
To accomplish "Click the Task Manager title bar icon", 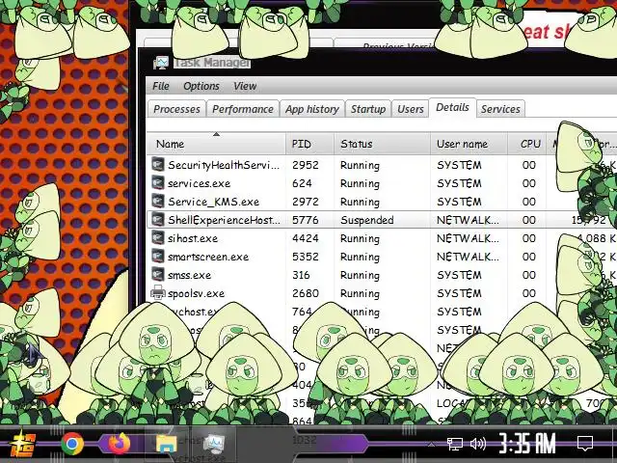I will [x=161, y=63].
